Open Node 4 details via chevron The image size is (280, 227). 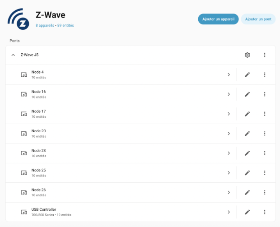click(x=229, y=74)
